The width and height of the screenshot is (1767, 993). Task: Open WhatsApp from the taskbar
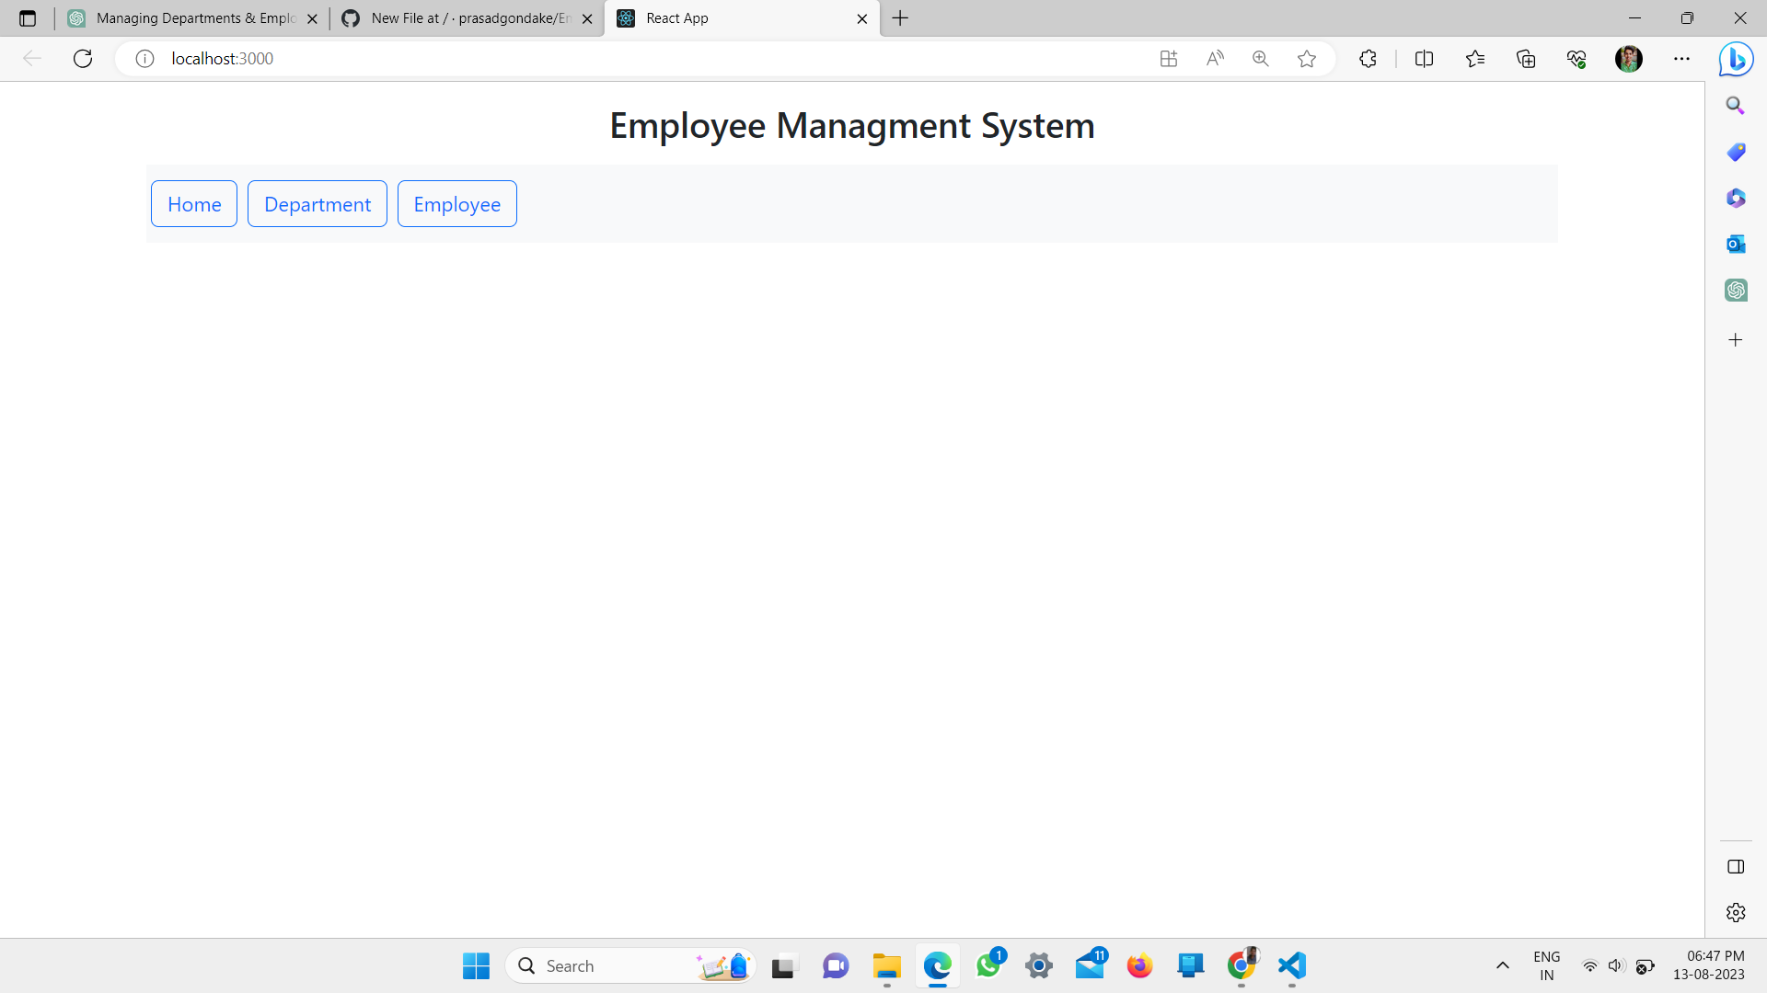(x=988, y=965)
